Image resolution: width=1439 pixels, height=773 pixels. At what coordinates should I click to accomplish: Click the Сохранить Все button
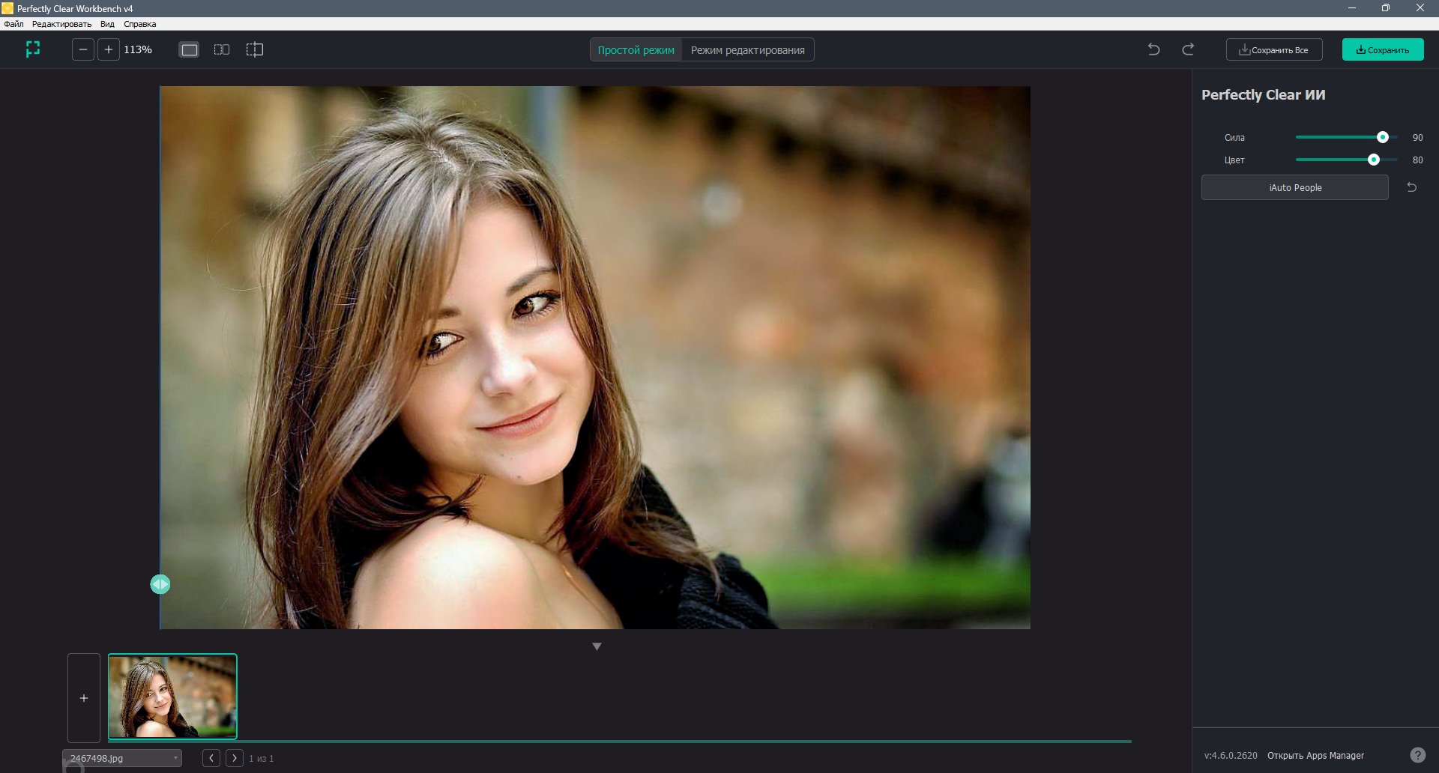pos(1274,49)
